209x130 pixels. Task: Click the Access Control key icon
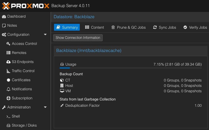click(8, 44)
